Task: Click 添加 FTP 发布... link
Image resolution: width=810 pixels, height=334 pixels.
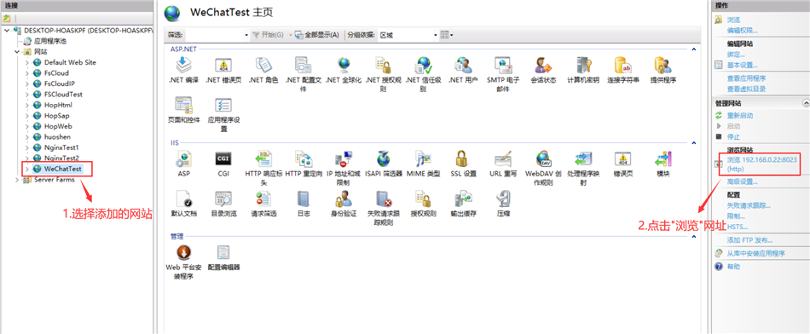Action: [749, 240]
